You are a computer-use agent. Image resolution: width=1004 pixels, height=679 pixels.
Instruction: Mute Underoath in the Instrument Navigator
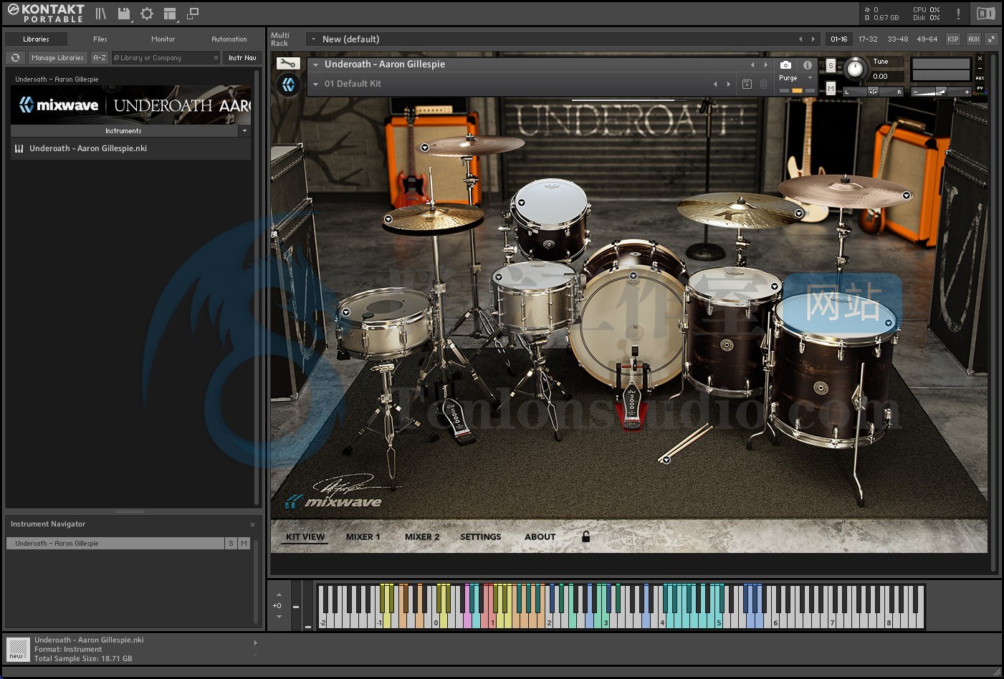click(244, 544)
